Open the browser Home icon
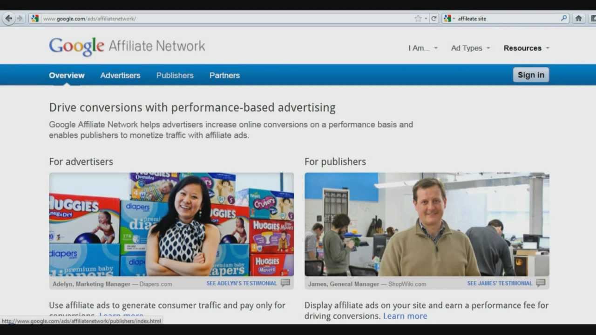Viewport: 596px width, 335px height. (x=578, y=19)
